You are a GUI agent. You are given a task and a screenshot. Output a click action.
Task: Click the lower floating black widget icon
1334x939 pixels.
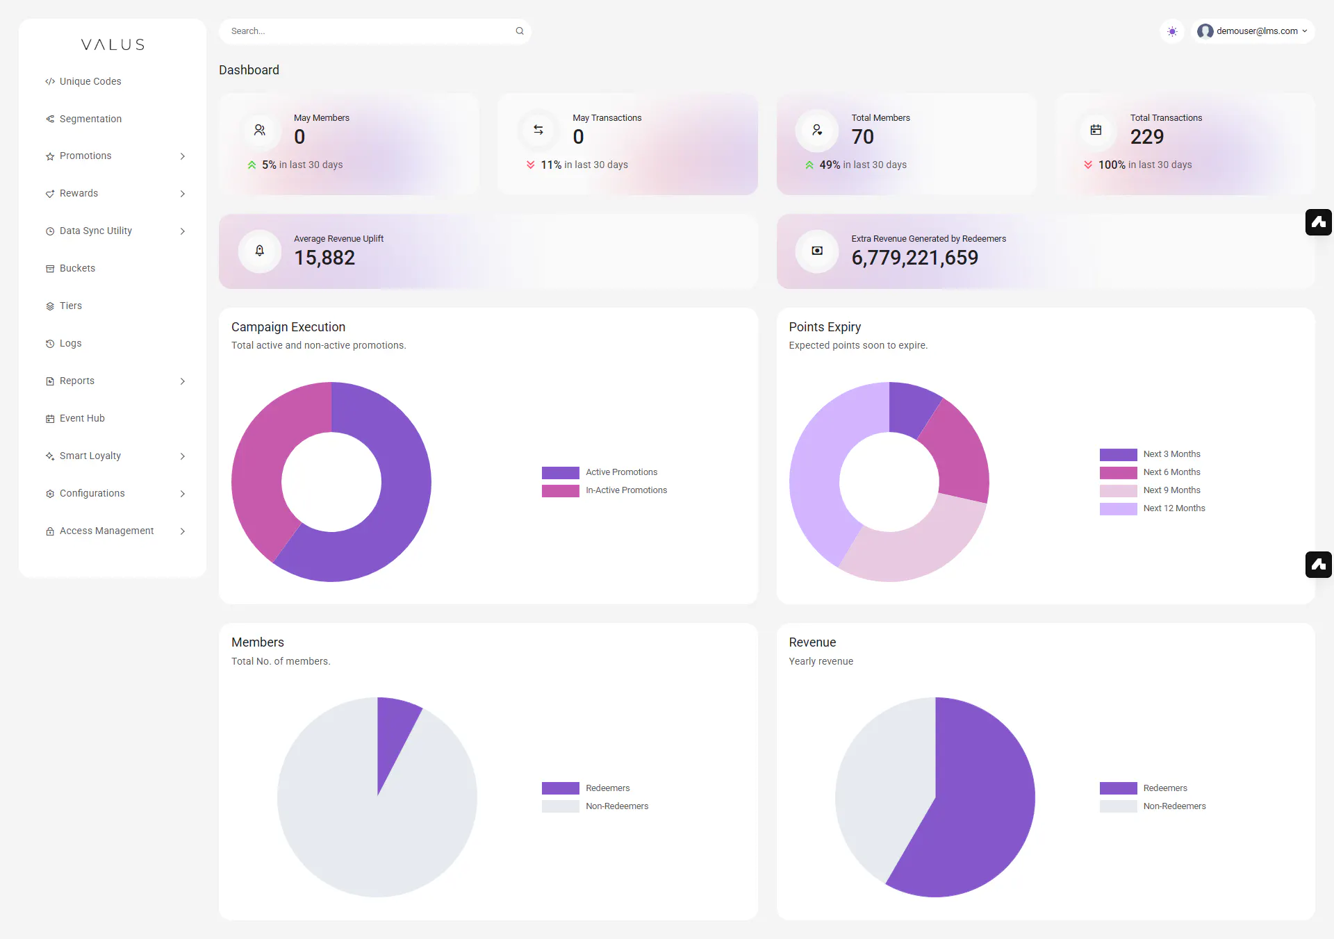point(1319,565)
